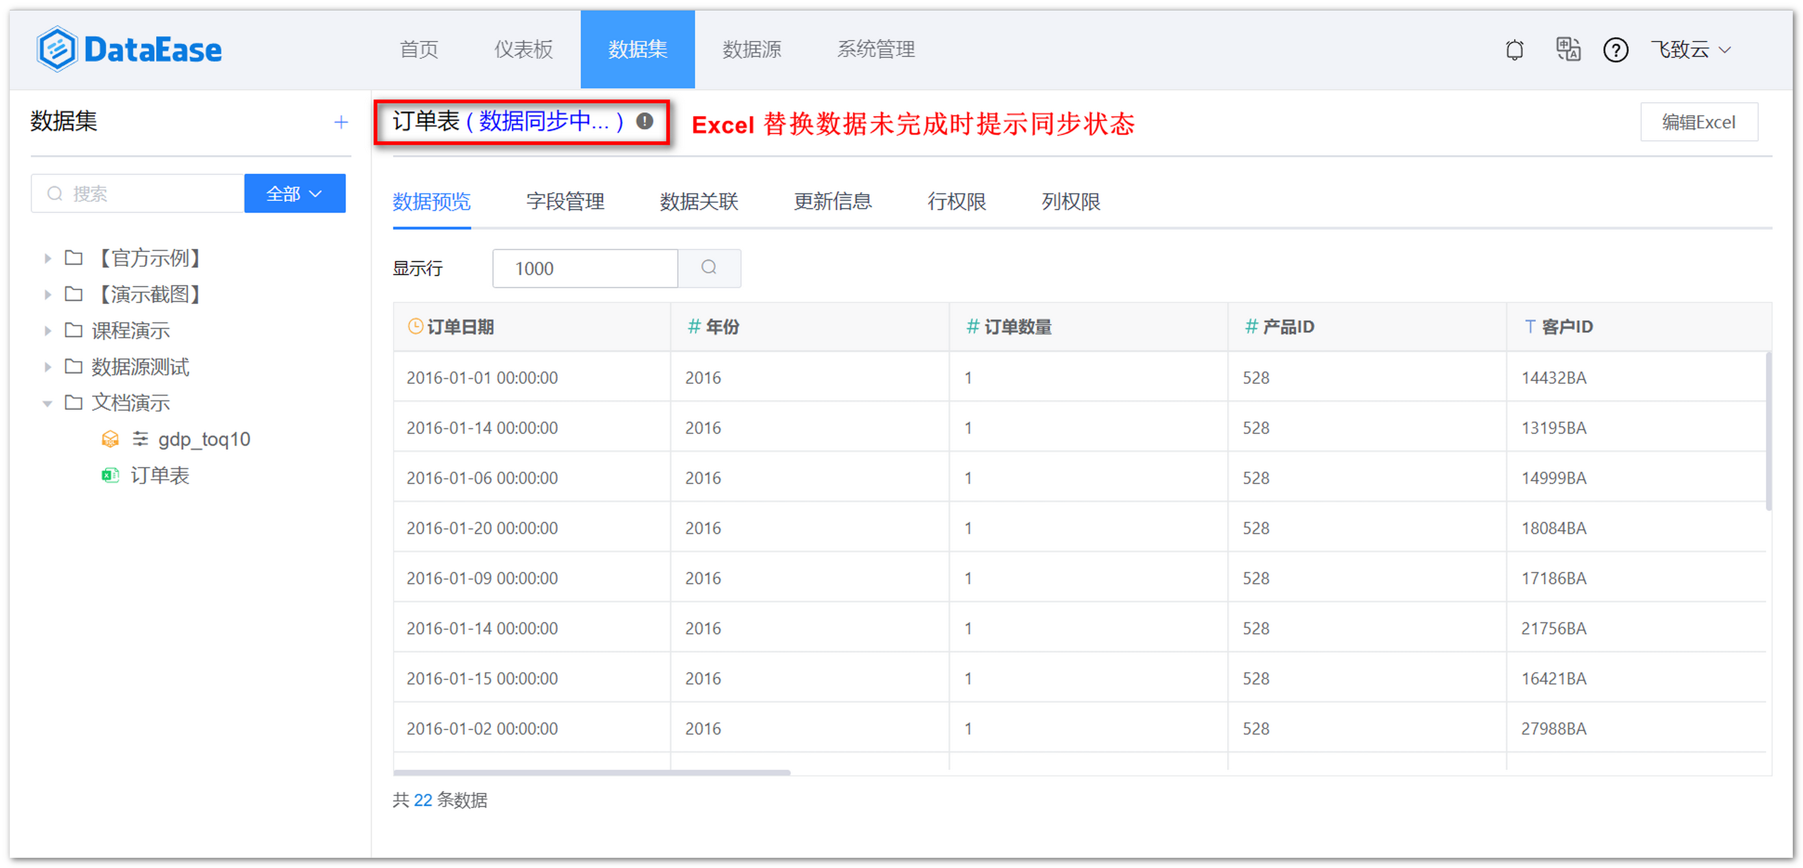Screen dimensions: 1803x868
Task: Expand the 【官方示例】 folder
Action: coord(48,257)
